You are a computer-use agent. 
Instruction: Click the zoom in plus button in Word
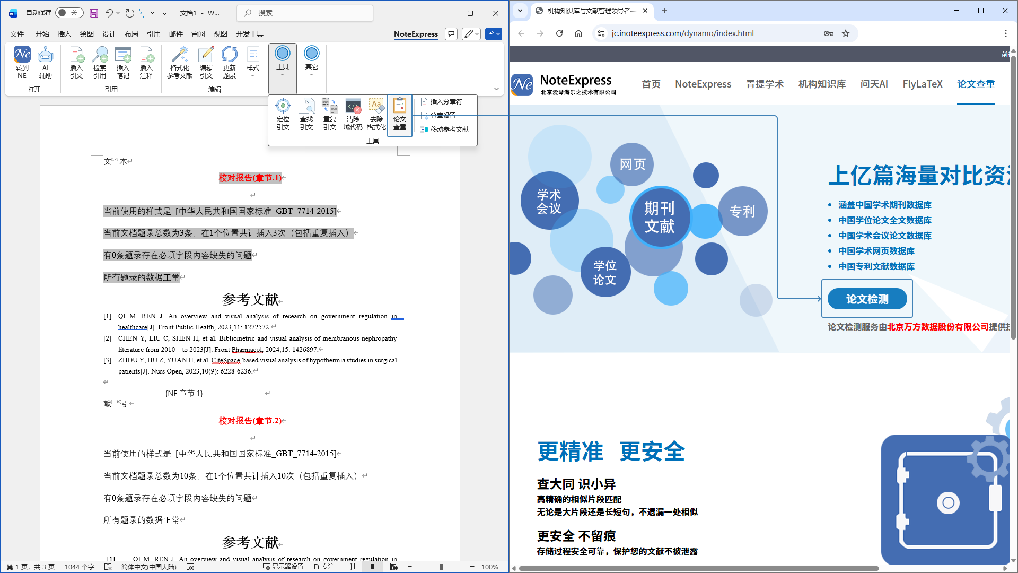point(472,567)
